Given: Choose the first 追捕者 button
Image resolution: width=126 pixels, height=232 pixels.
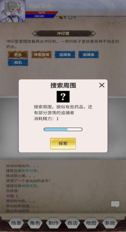Looking at the screenshot, I should 65,55.
